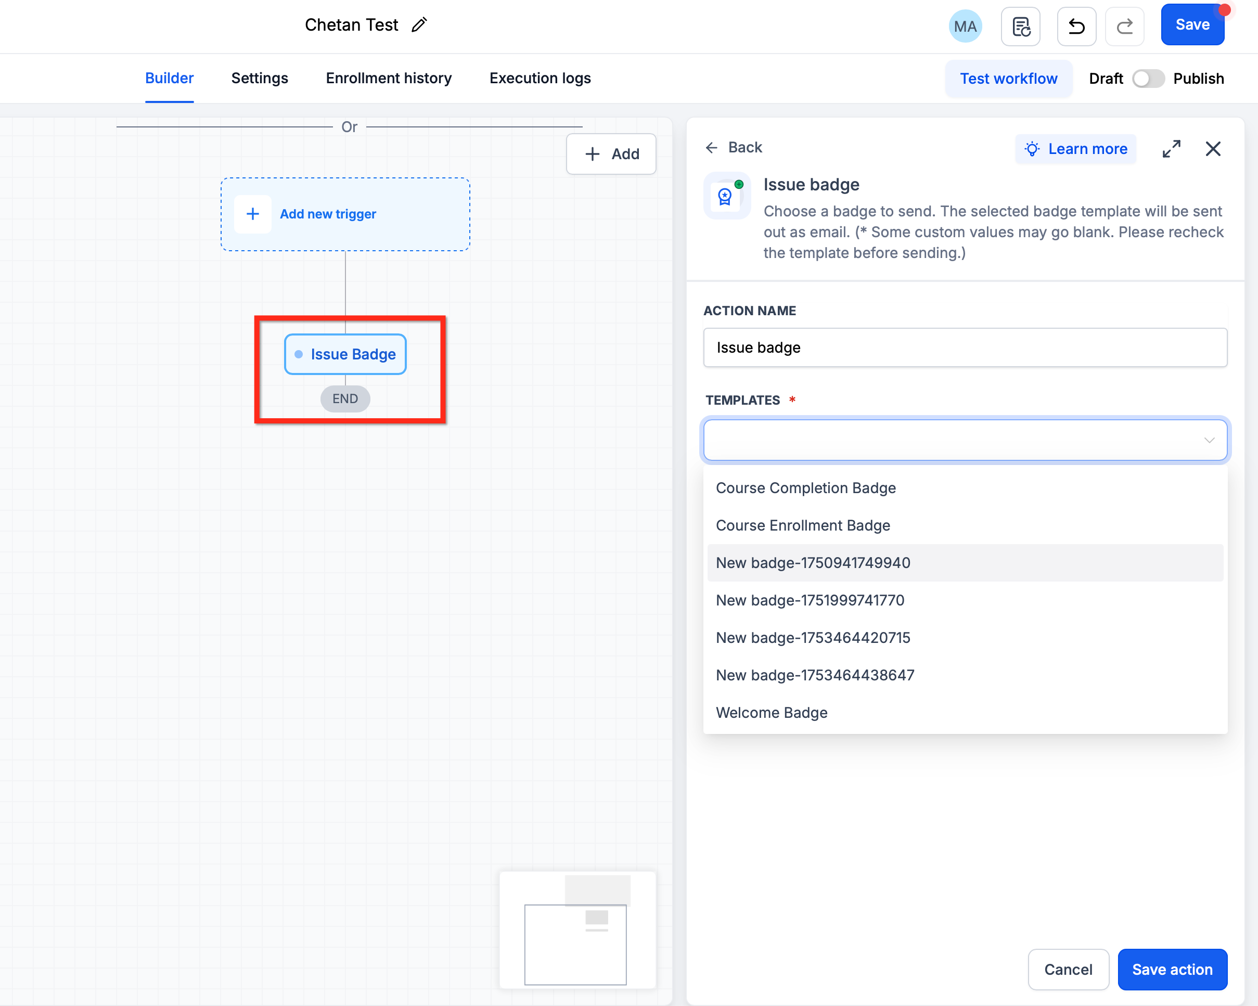1258x1006 pixels.
Task: Select New badge-1750941749940 option
Action: click(965, 562)
